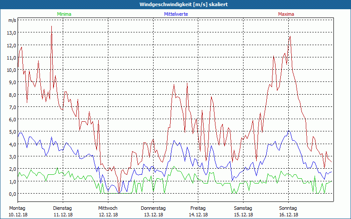
Task: Click the date 16.12.18
Action: pos(289,215)
